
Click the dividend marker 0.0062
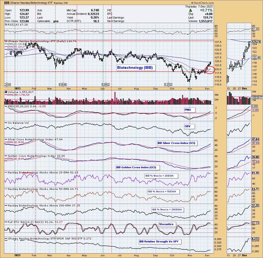click(x=106, y=85)
